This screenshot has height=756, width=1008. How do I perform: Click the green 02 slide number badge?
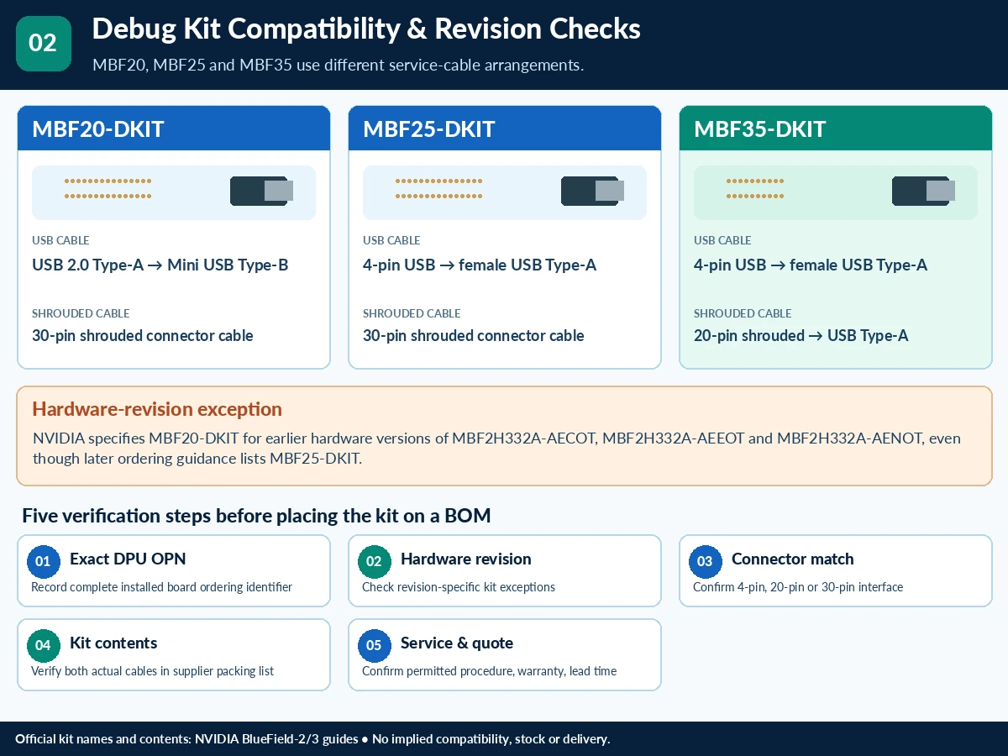click(x=44, y=44)
